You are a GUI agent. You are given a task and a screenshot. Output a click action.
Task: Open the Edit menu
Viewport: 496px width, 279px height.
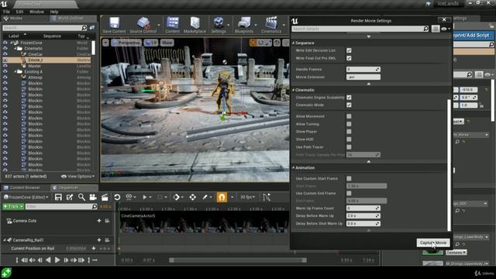[19, 12]
